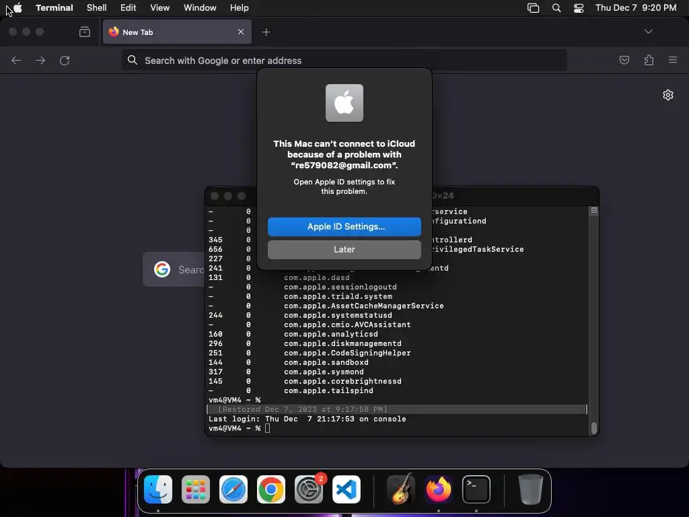Click the Last login line in Terminal
Viewport: 689px width, 517px height.
click(x=307, y=419)
